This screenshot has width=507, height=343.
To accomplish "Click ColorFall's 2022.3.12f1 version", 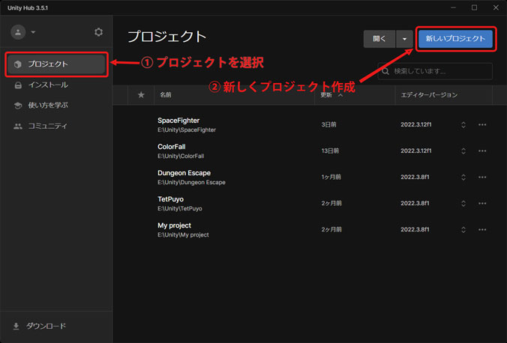I will tap(416, 151).
